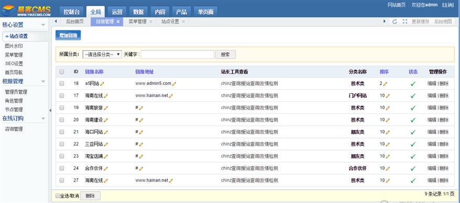The width and height of the screenshot is (460, 203).
Task: Click the bottom 删除 batch delete button
Action: (x=90, y=196)
